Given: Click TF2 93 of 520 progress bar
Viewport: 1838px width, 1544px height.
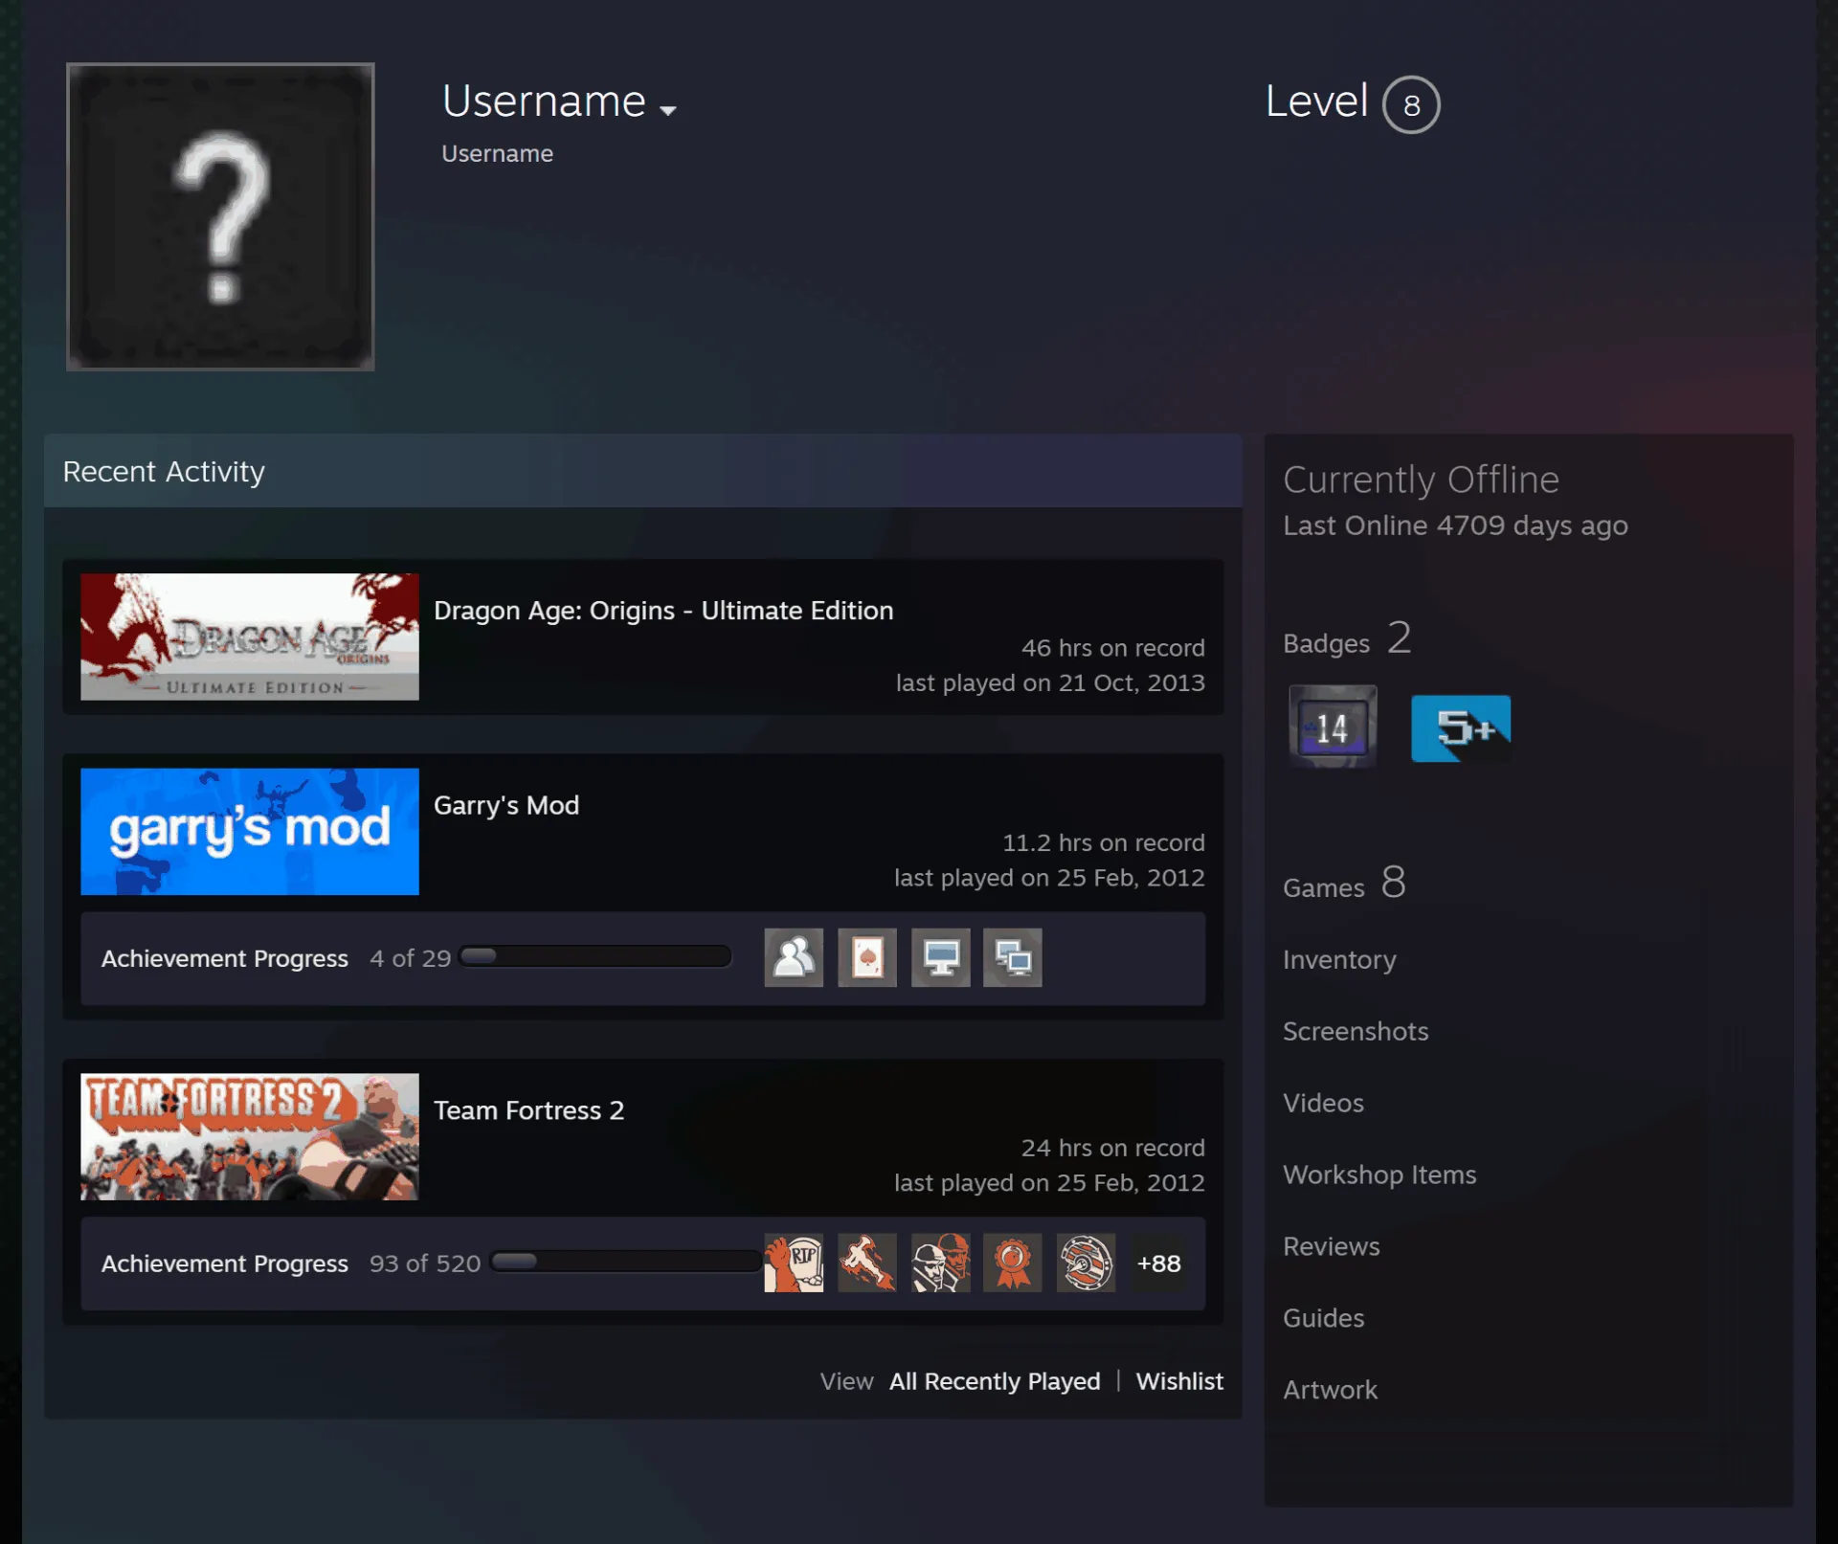Looking at the screenshot, I should pos(625,1262).
